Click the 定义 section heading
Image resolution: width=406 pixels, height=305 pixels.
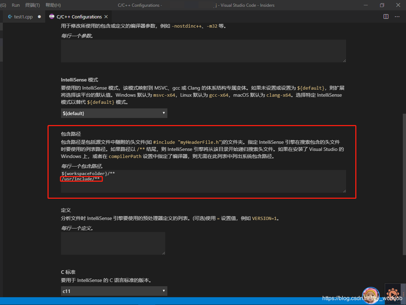click(x=66, y=210)
